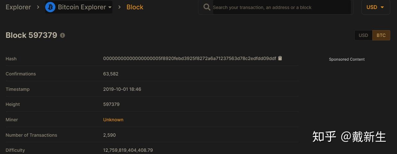Open the Unknown miner link

(113, 120)
